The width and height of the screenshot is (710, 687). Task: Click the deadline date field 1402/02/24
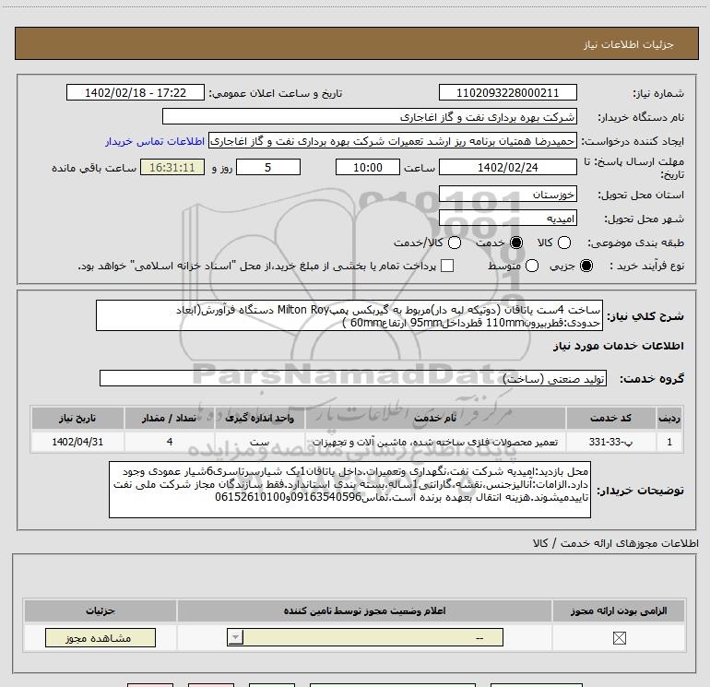coord(507,168)
